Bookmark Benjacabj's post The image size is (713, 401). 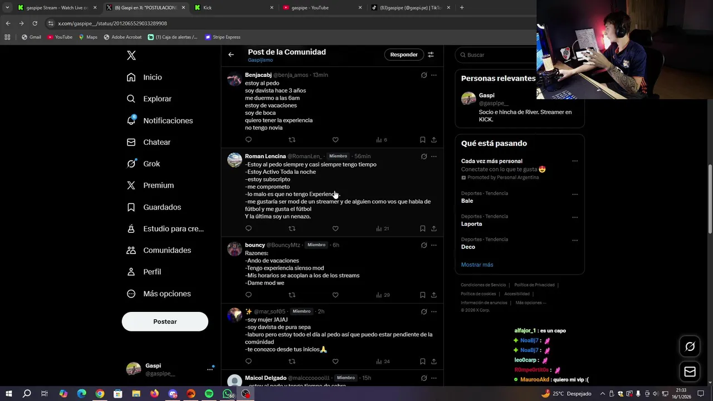click(x=423, y=140)
